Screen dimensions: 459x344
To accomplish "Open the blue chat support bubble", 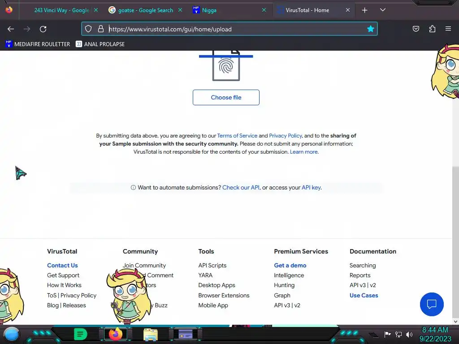I will 432,304.
